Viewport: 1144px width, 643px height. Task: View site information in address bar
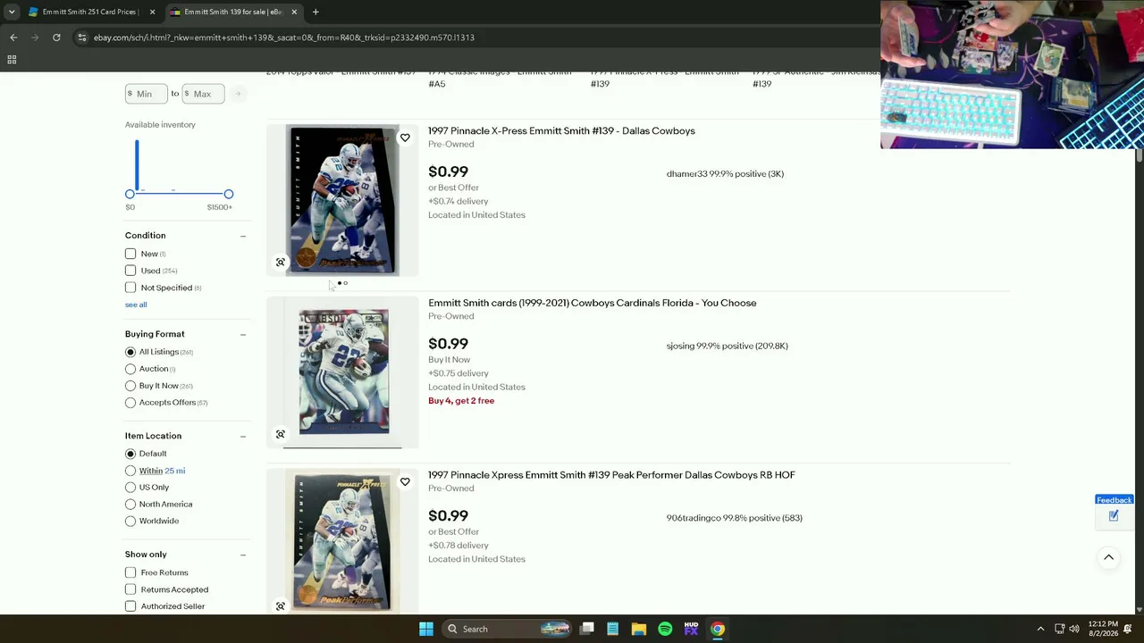coord(81,38)
